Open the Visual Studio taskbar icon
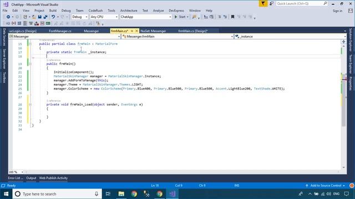The width and height of the screenshot is (355, 199). point(173,194)
